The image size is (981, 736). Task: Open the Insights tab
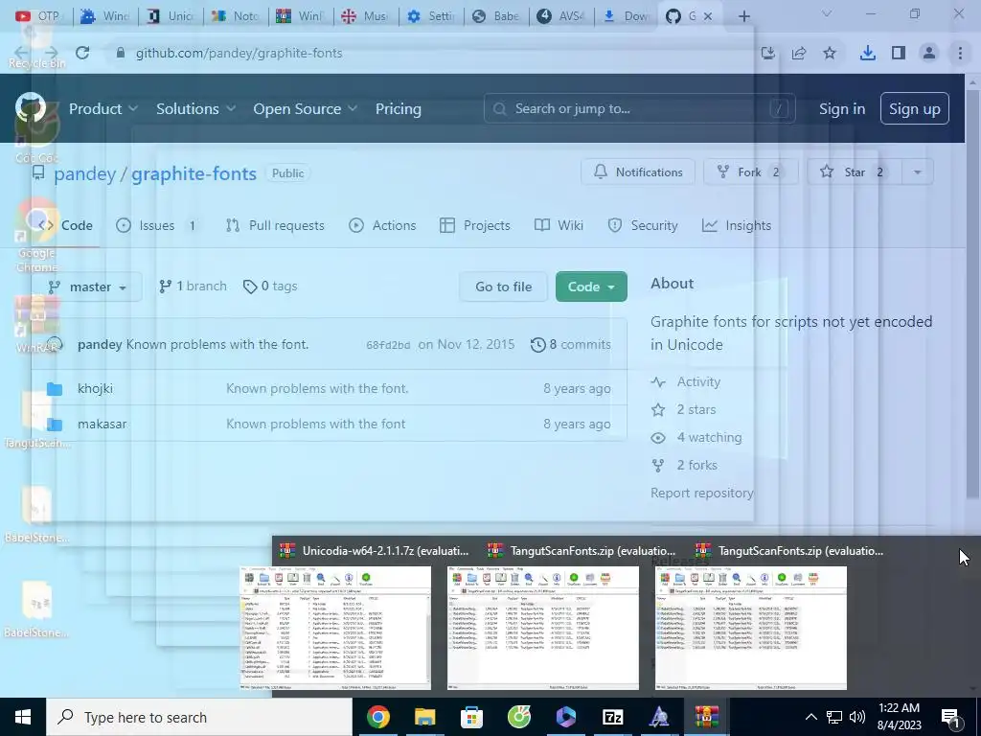pyautogui.click(x=737, y=225)
